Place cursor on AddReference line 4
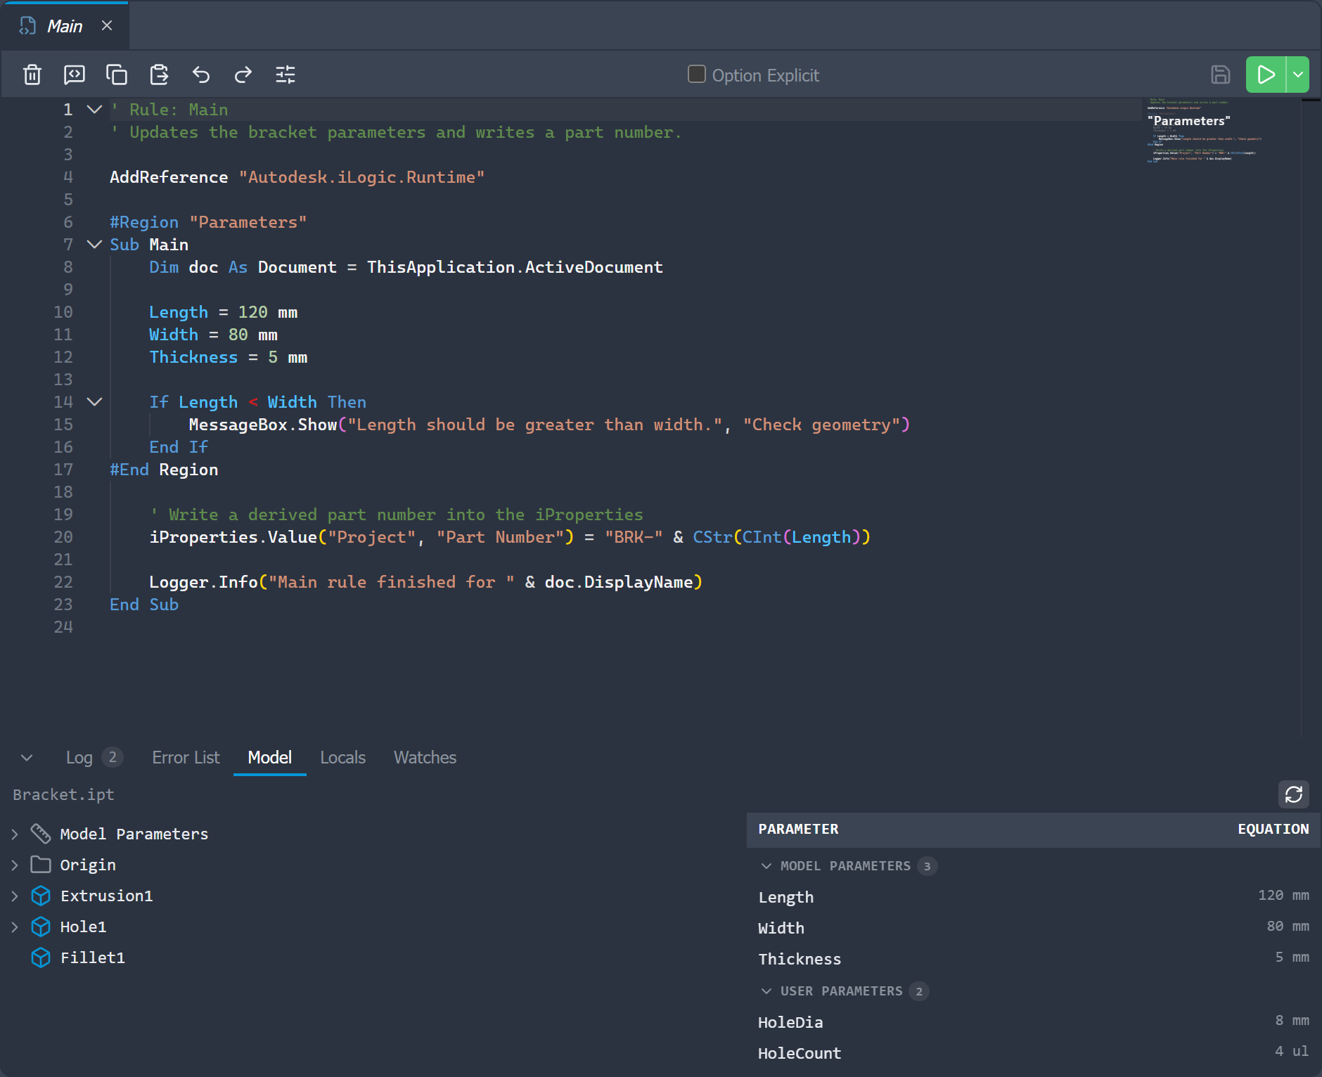This screenshot has height=1077, width=1322. [297, 177]
